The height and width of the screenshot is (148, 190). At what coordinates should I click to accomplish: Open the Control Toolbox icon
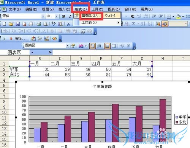[40, 39]
